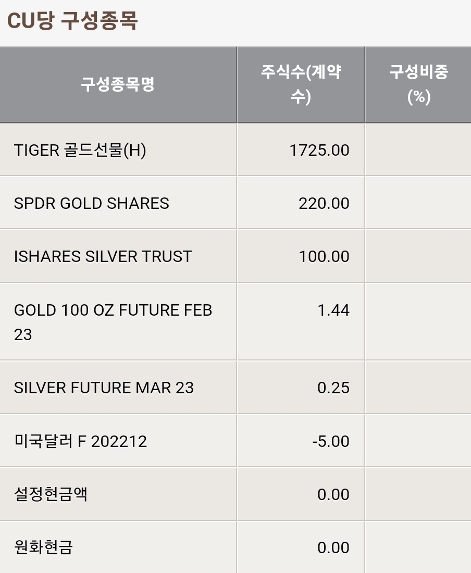Select the ISHARES SILVER TRUST row
471x573 pixels.
pos(235,256)
